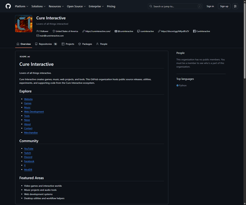Select the Overview tab

click(24, 44)
